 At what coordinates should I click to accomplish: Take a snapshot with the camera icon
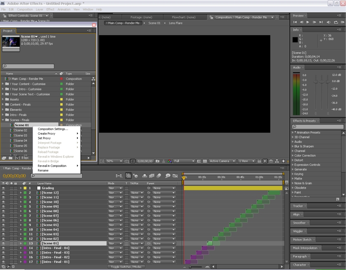[x=157, y=161]
